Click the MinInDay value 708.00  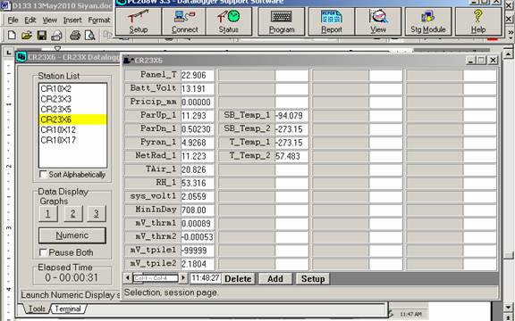pyautogui.click(x=198, y=210)
